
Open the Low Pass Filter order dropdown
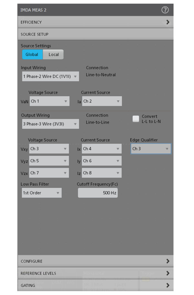click(x=41, y=193)
